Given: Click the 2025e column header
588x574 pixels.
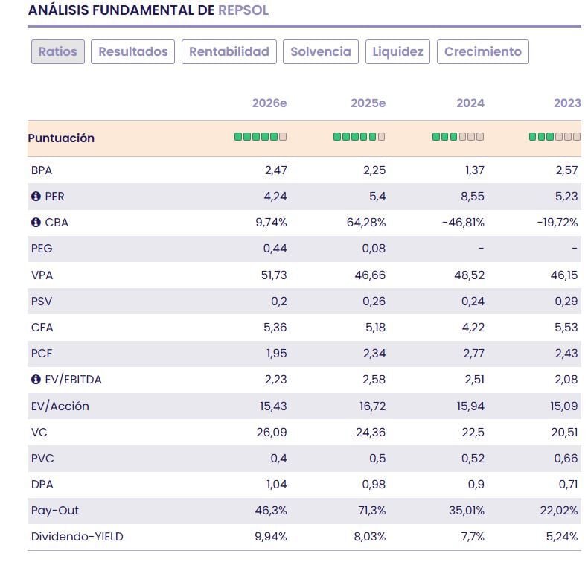Looking at the screenshot, I should (x=368, y=103).
